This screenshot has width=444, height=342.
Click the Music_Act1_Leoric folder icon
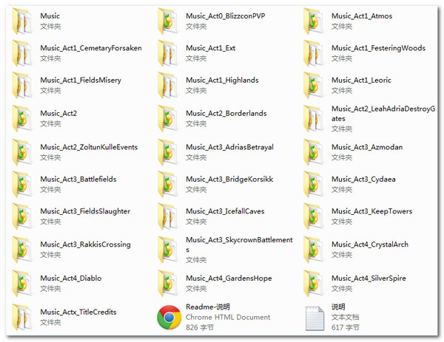coord(314,86)
